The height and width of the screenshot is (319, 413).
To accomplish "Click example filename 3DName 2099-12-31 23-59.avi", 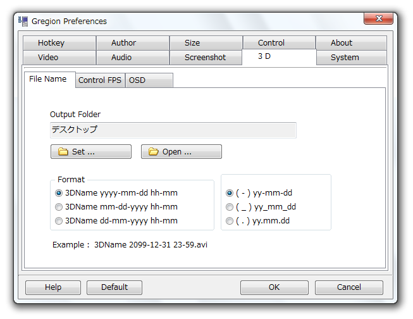I will coord(151,245).
